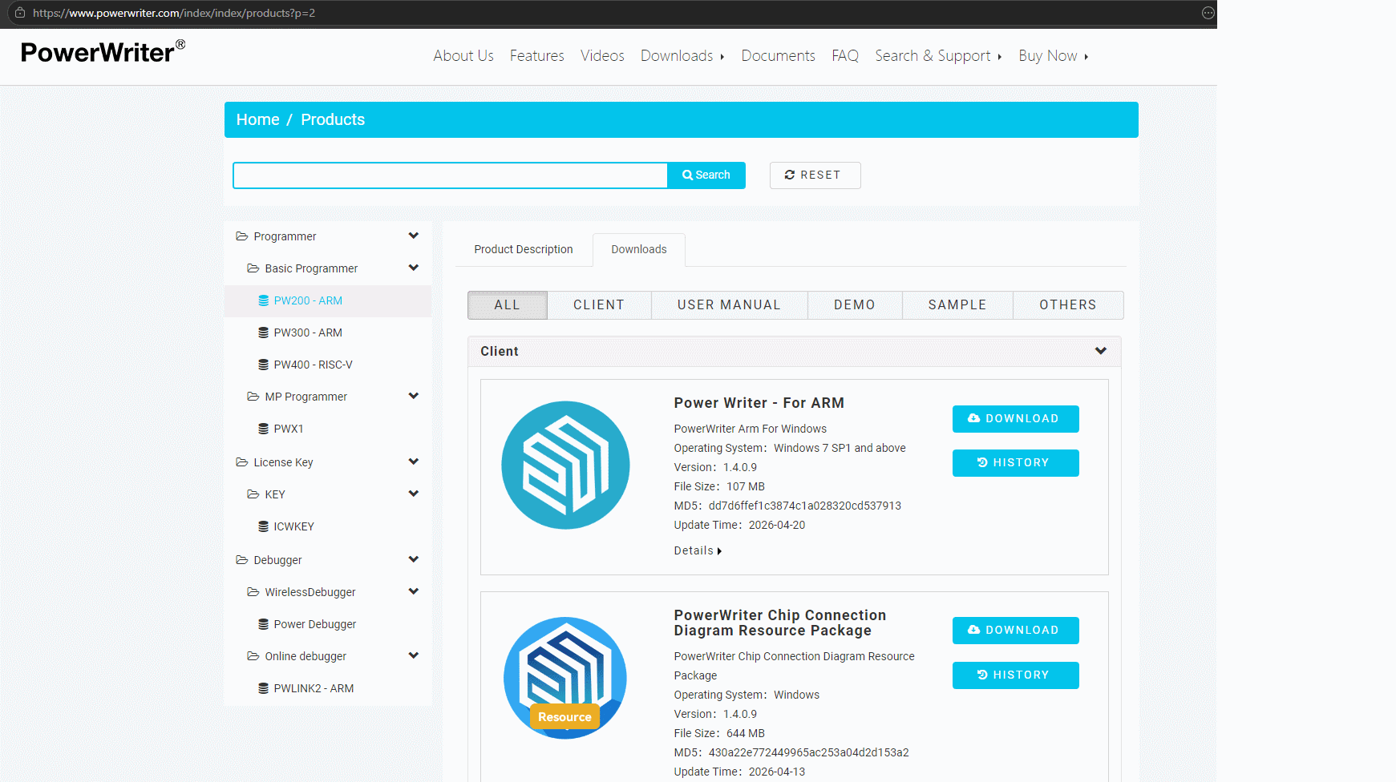Collapse the Client downloads panel
The height and width of the screenshot is (782, 1396).
[1101, 351]
